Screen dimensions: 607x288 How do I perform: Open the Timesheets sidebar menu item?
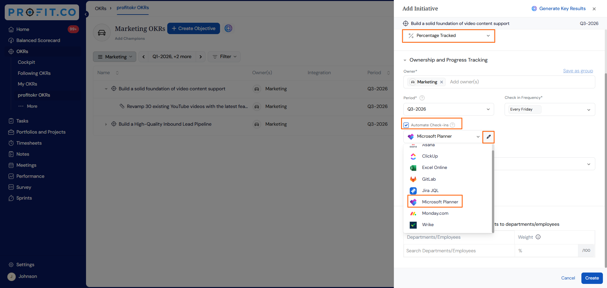click(29, 143)
